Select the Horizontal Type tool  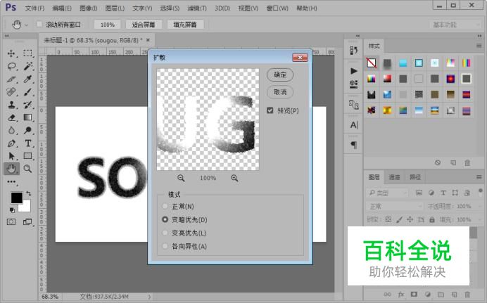(28, 143)
